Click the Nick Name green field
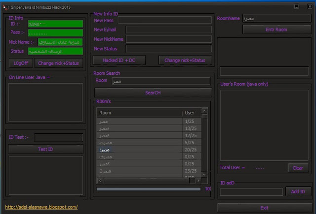 coord(60,42)
